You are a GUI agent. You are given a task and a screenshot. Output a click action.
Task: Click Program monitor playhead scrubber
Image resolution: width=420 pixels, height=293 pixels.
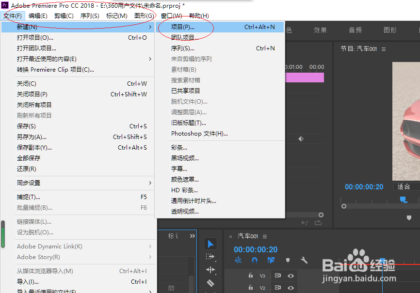[404, 200]
